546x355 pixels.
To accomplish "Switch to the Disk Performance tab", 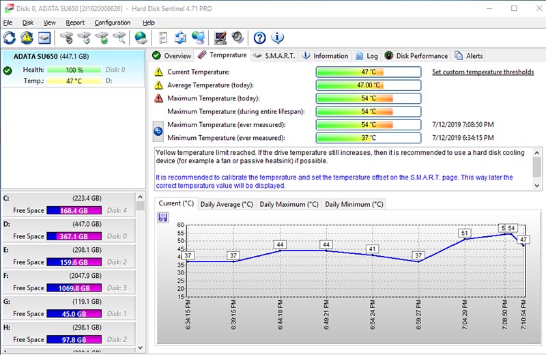I will point(416,56).
